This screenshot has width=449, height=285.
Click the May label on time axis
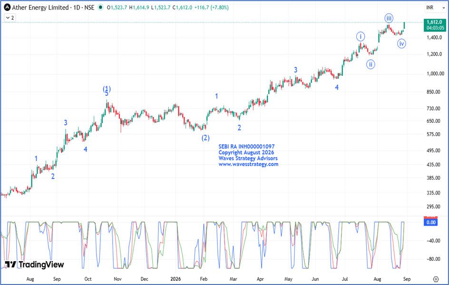[288, 279]
